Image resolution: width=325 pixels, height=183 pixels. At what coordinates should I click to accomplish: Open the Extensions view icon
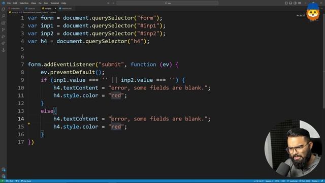coord(4,23)
